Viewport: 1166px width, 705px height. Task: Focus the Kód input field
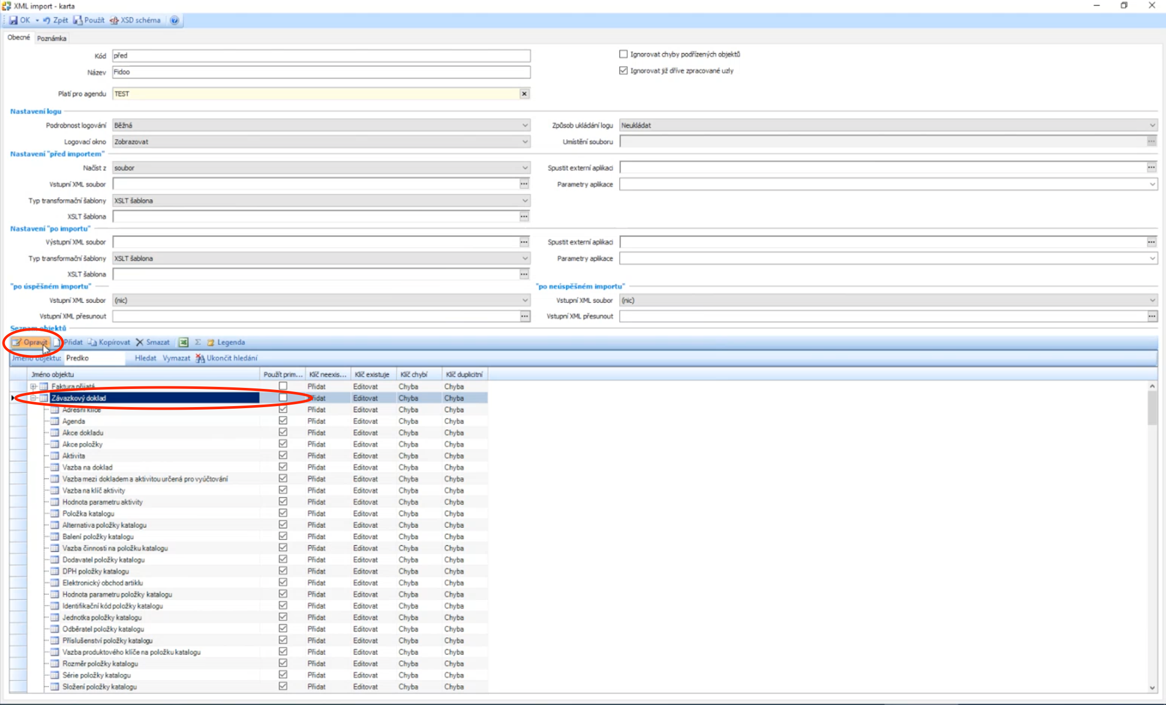click(321, 56)
